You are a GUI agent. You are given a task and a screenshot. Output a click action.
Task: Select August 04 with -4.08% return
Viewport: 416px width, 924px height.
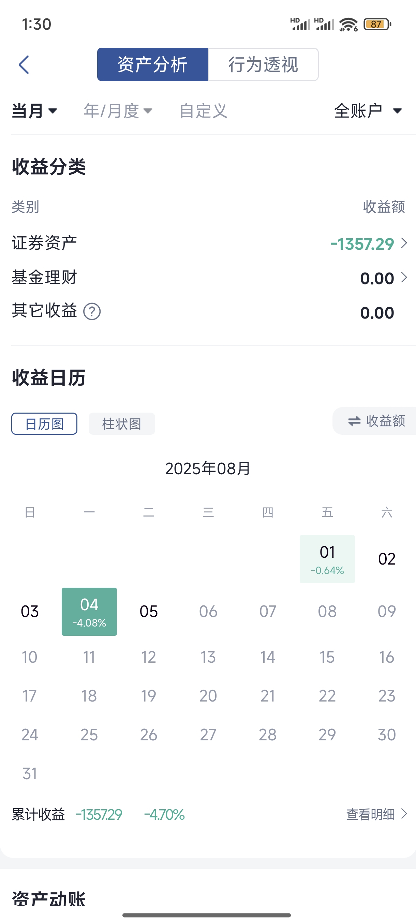click(89, 612)
